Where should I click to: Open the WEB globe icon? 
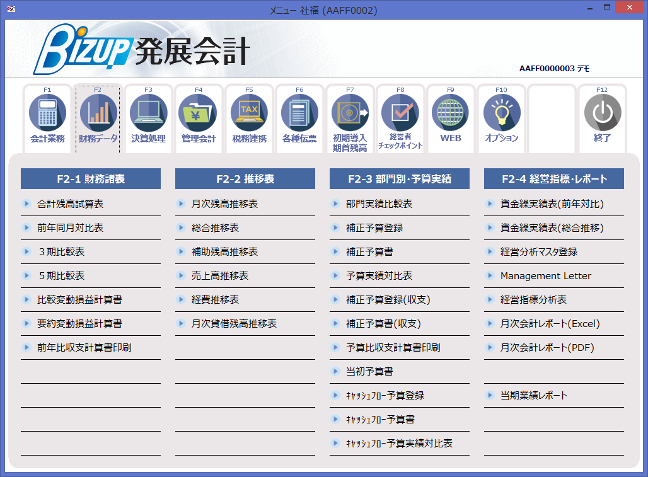click(451, 118)
